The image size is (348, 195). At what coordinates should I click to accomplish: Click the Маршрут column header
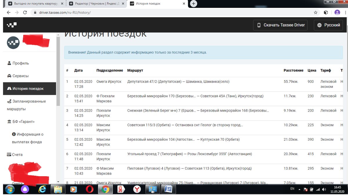point(135,70)
